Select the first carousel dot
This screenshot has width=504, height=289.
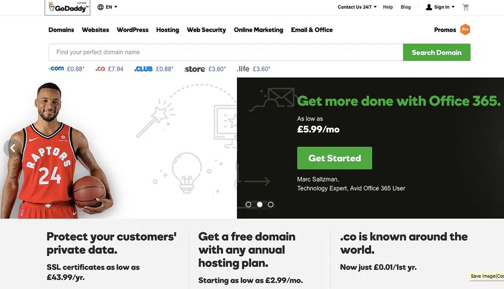coord(248,205)
